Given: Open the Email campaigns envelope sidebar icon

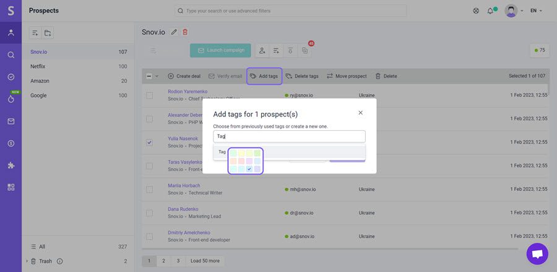Looking at the screenshot, I should (11, 121).
